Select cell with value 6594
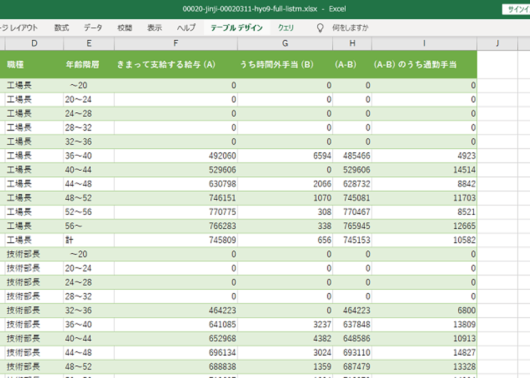Screen dimensions: 530x378 click(x=285, y=156)
